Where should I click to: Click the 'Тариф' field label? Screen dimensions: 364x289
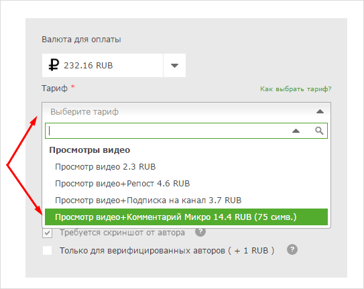pos(54,89)
